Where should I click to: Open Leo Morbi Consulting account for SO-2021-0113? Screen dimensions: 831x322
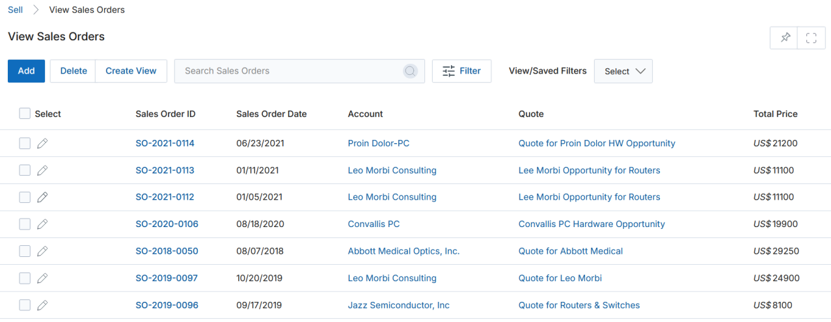pyautogui.click(x=392, y=170)
